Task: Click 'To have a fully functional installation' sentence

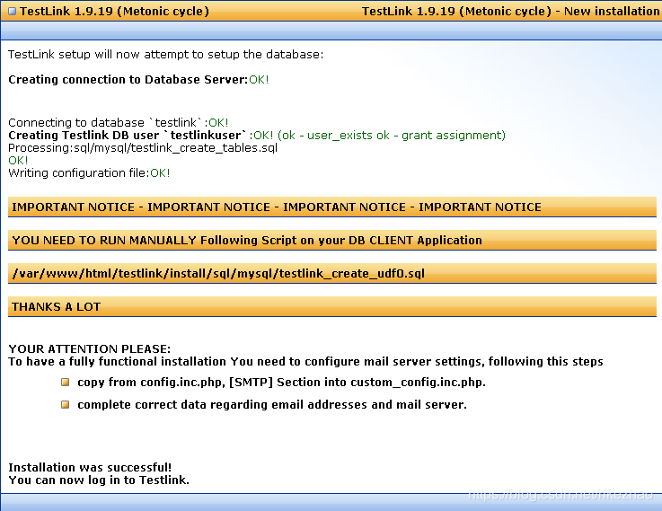Action: click(305, 362)
